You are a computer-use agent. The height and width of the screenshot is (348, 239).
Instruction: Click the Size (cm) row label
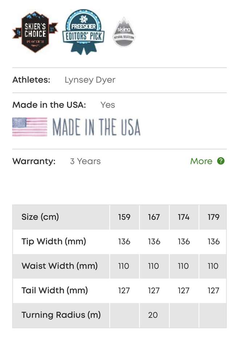(x=40, y=217)
